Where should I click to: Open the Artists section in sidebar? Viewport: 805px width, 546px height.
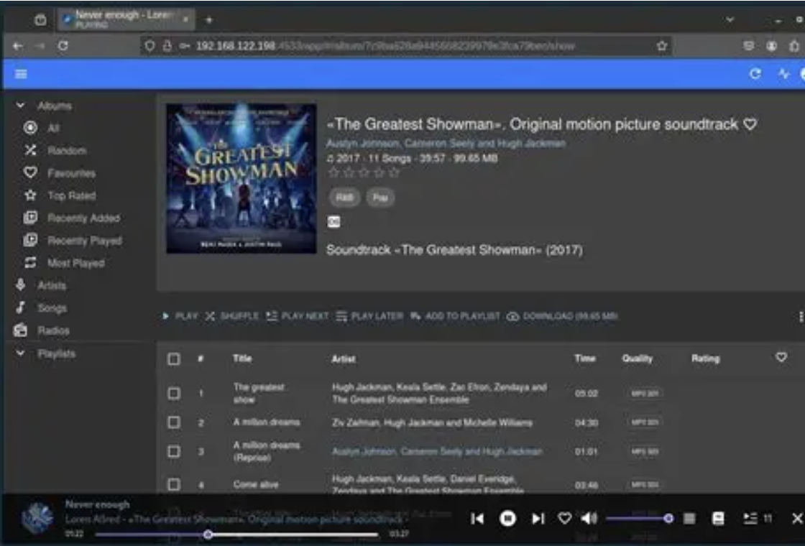point(50,286)
